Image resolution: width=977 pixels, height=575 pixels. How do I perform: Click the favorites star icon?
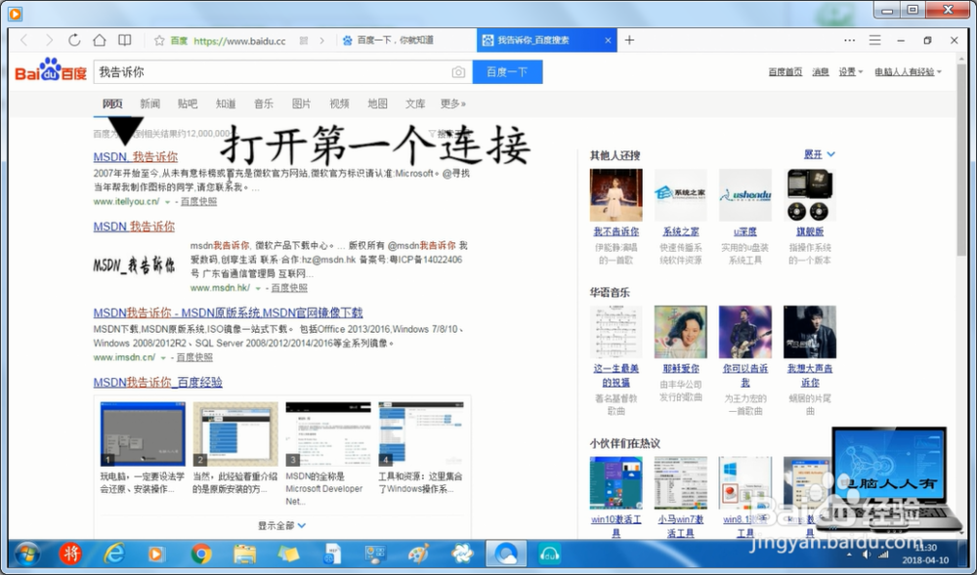159,40
